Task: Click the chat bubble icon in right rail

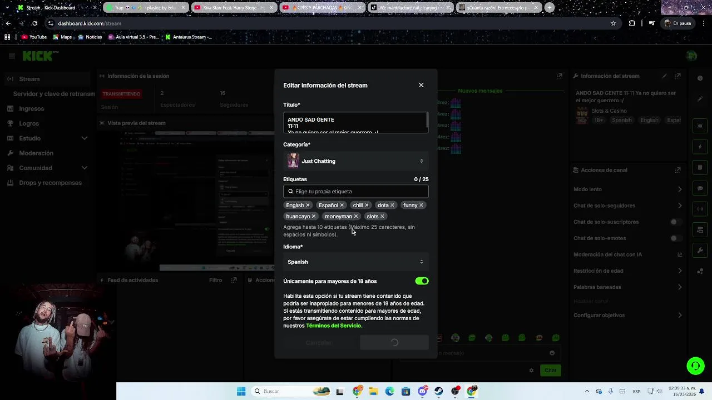Action: tap(700, 188)
